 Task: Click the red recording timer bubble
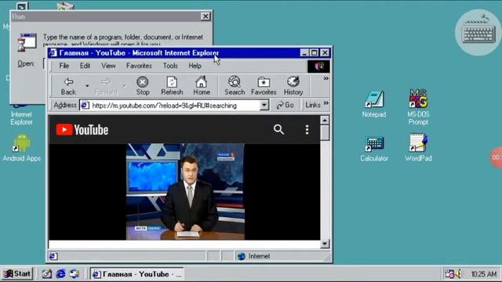(496, 157)
